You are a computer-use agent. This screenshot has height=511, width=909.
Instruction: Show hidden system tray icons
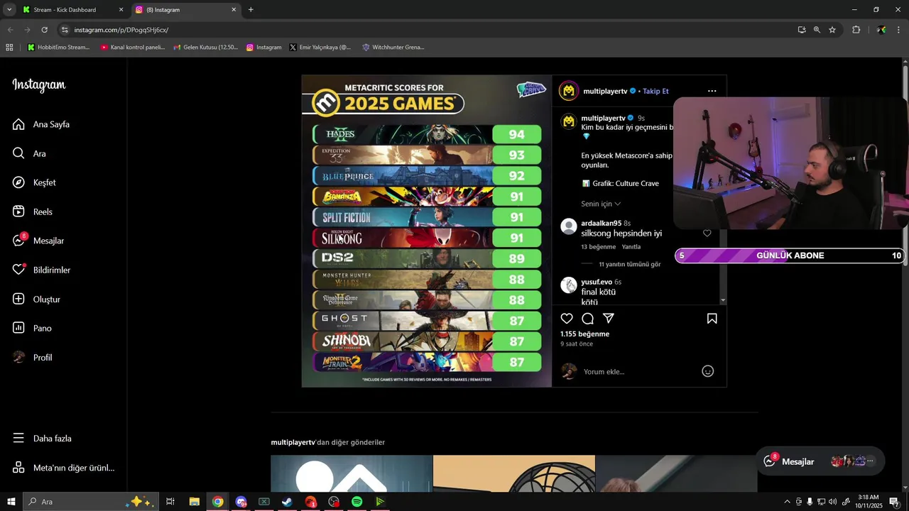(787, 502)
